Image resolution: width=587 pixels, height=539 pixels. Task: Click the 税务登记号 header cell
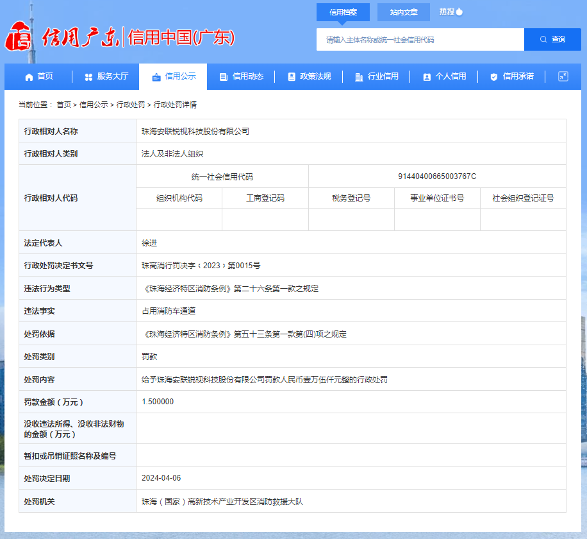click(x=351, y=198)
